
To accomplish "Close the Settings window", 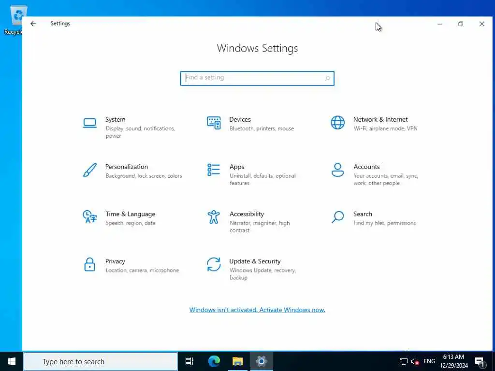I will pos(482,24).
